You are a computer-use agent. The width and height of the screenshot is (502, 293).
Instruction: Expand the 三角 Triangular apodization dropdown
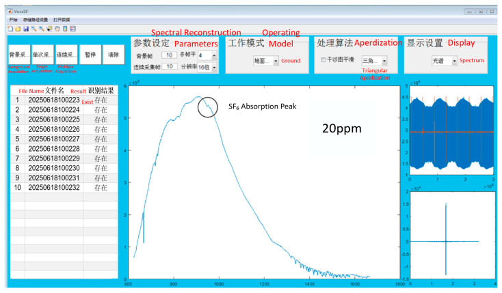click(x=375, y=61)
